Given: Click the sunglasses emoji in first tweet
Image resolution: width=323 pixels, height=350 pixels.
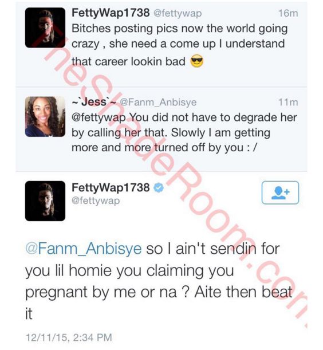Looking at the screenshot, I should tap(196, 61).
